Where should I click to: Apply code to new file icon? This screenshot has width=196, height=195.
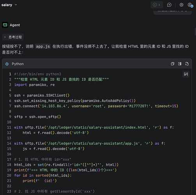click(187, 64)
